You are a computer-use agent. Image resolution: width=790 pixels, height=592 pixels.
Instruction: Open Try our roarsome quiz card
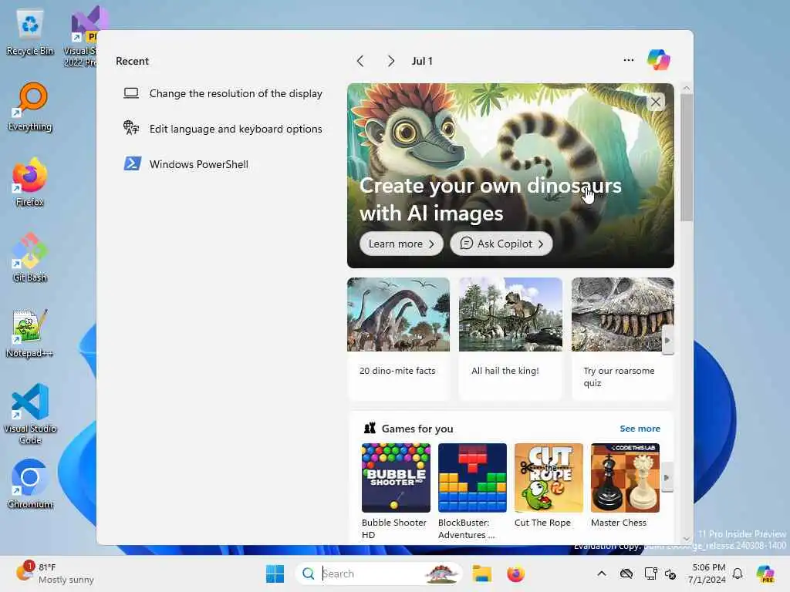pyautogui.click(x=623, y=338)
